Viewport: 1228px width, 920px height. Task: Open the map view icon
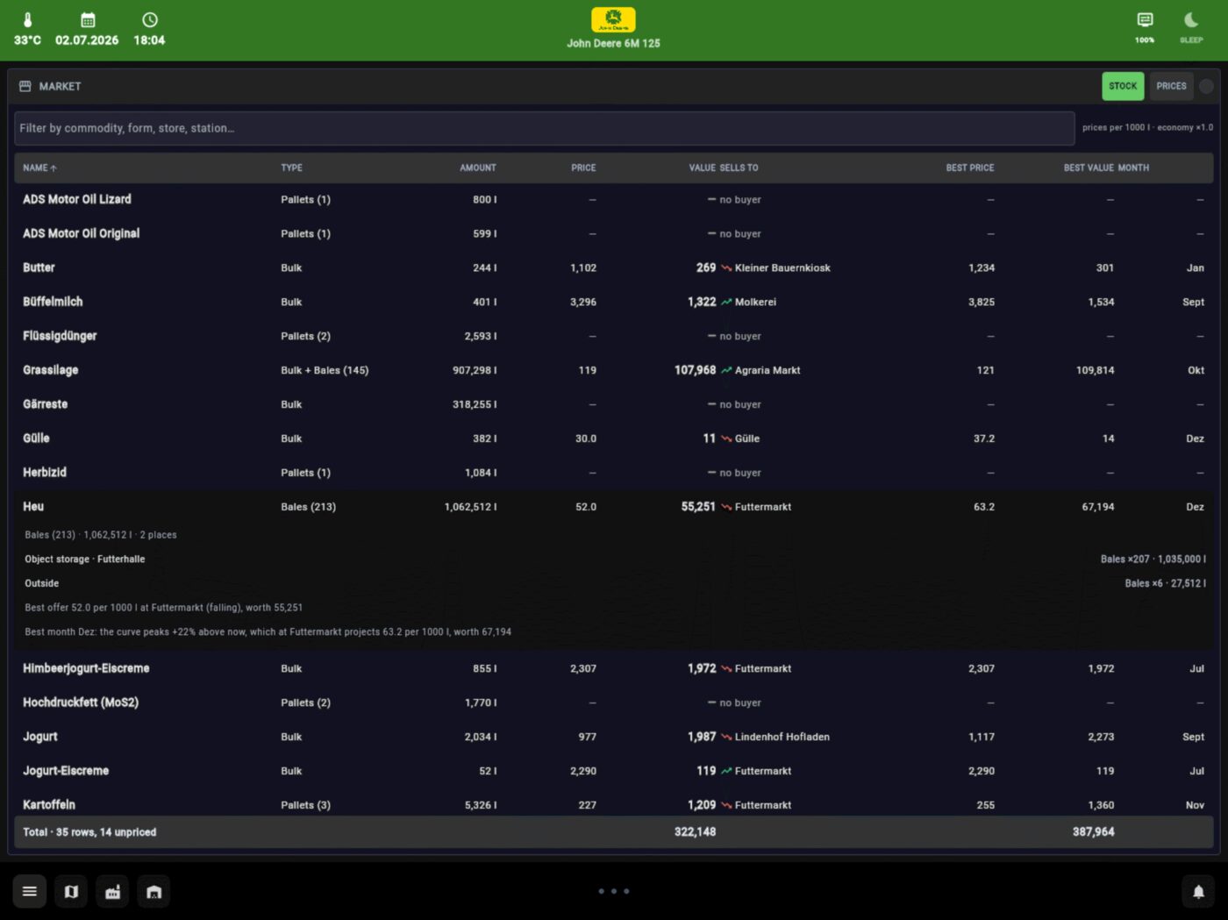(71, 892)
